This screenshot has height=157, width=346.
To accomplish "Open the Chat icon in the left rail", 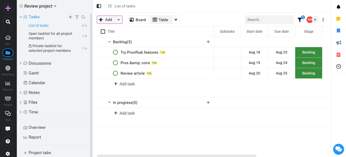I will [x=8, y=114].
